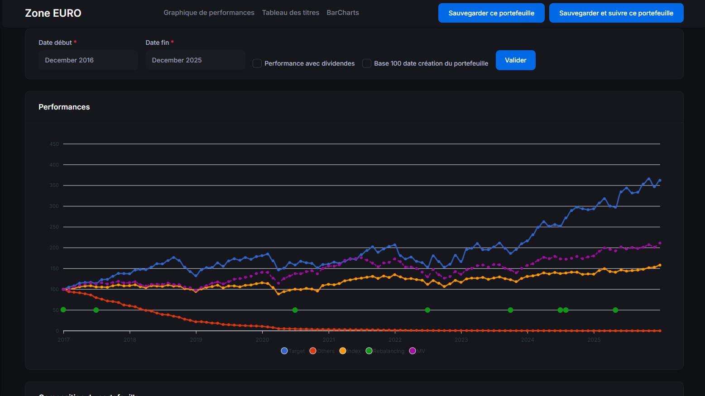Uncheck the Performance avec dividendes option

click(x=257, y=63)
